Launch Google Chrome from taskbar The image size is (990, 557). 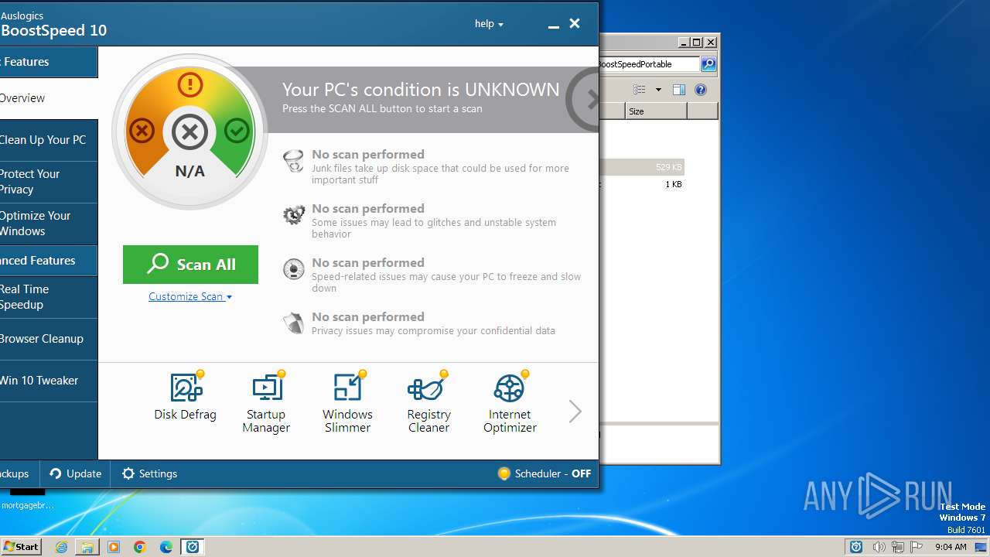(x=140, y=547)
